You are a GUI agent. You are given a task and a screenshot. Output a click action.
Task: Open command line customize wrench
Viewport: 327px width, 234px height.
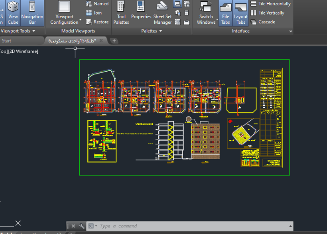click(x=82, y=226)
